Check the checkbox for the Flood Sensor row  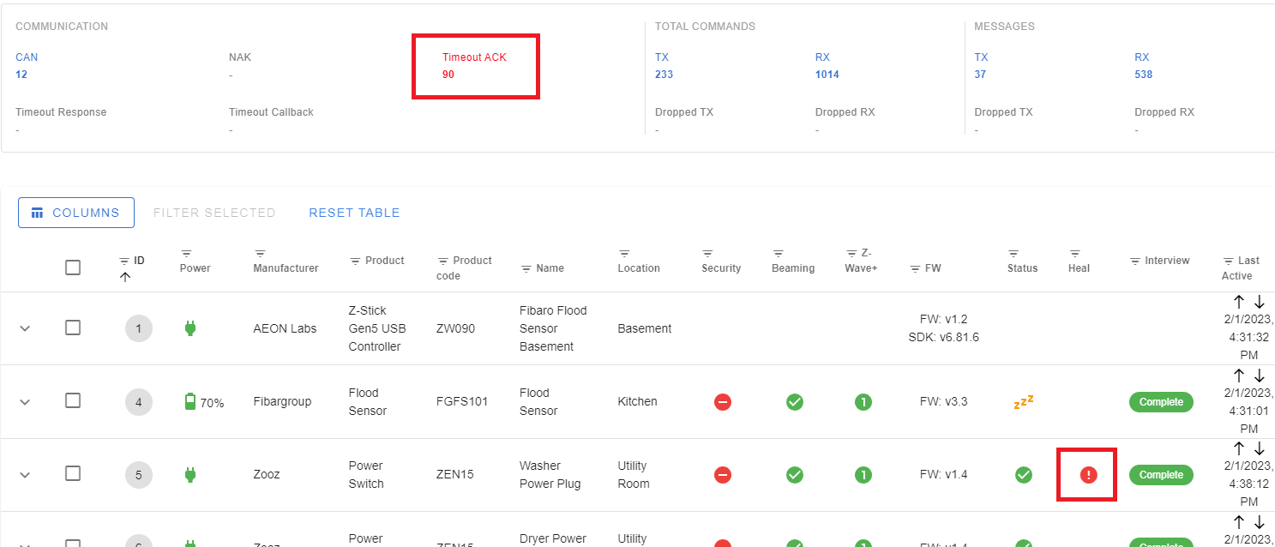coord(73,401)
